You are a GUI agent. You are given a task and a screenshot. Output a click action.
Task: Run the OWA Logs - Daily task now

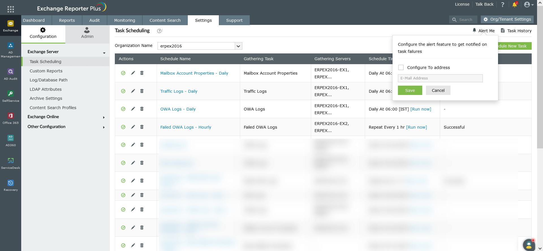point(421,109)
